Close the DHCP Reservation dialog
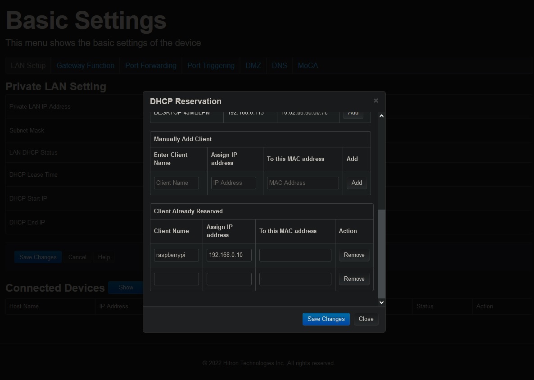This screenshot has height=380, width=534. click(x=366, y=319)
